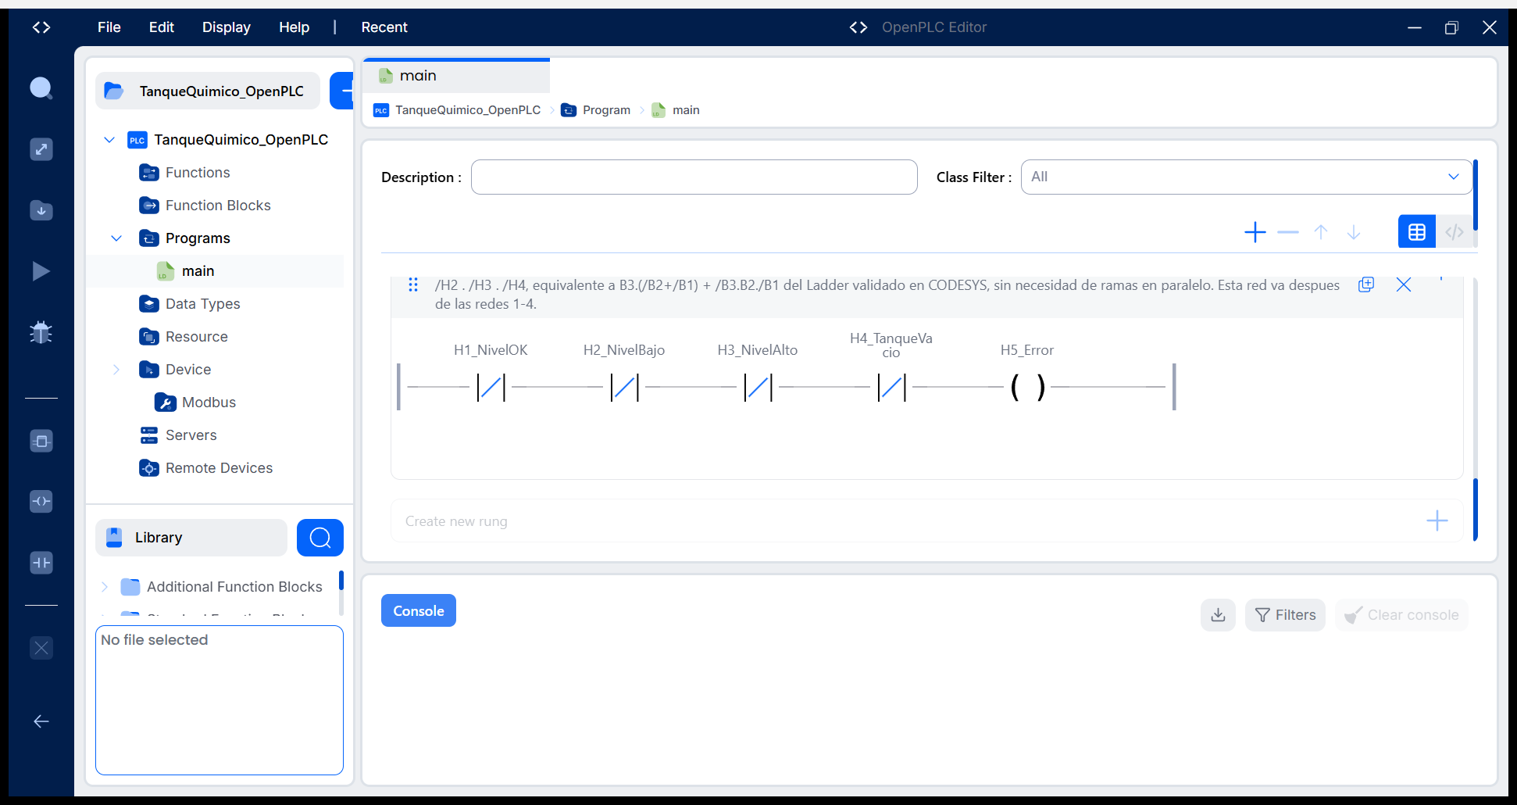Open the Help menu
The width and height of the screenshot is (1517, 805).
coord(294,27)
